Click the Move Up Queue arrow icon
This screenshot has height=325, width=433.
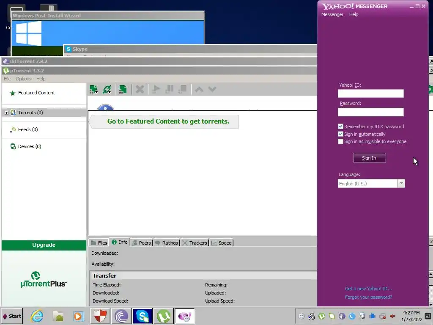coord(199,89)
